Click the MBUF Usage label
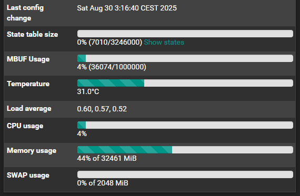Viewport: 300px width, 196px height. click(28, 59)
